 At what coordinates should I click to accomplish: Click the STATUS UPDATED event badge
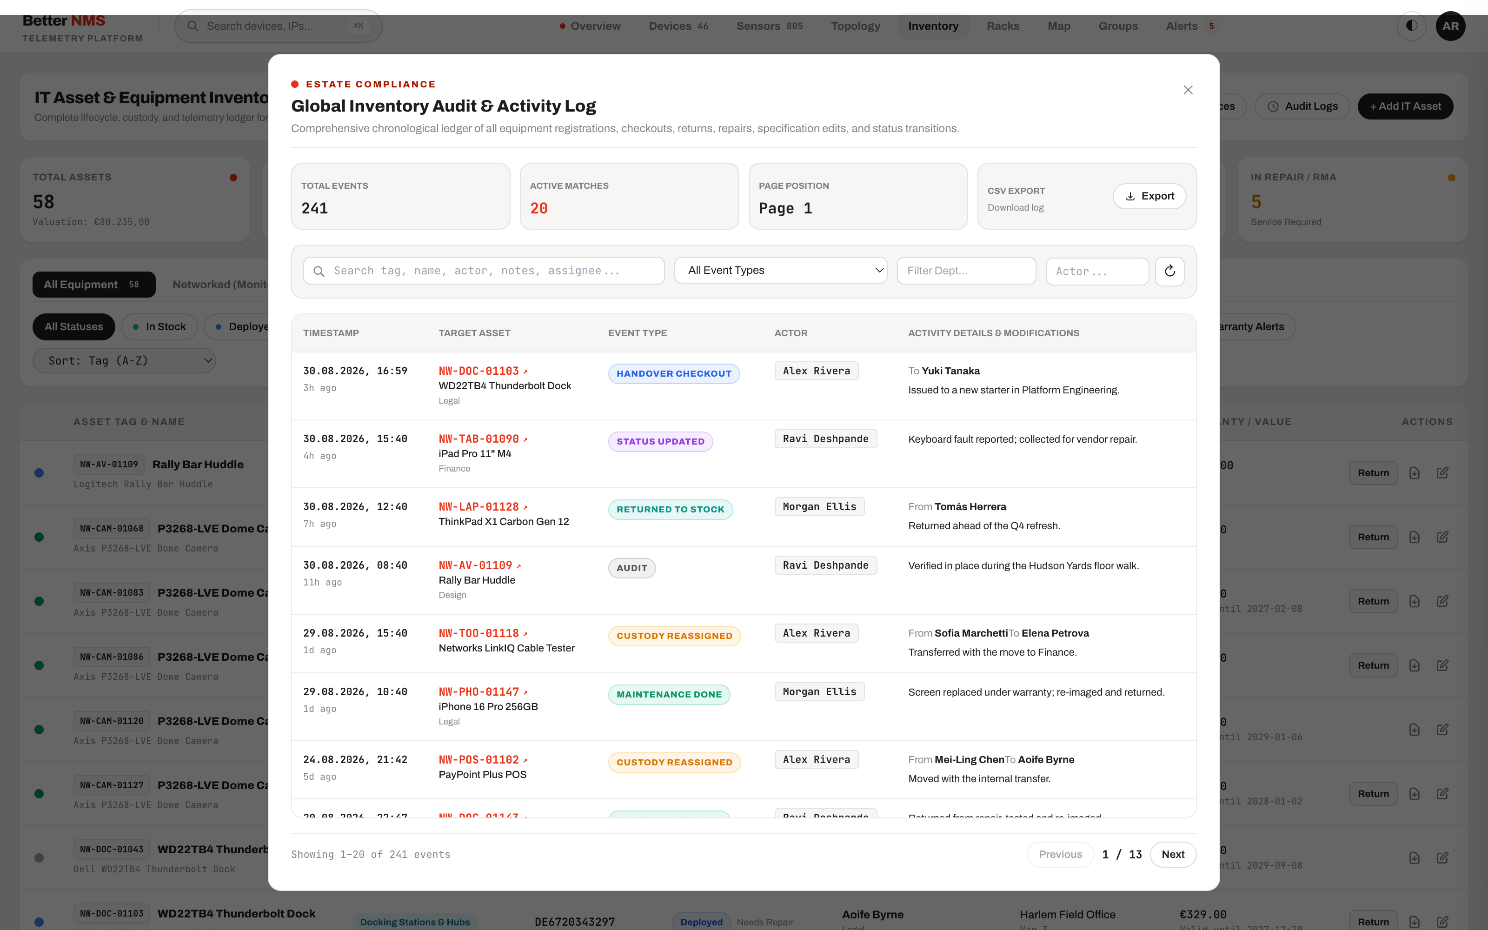click(660, 442)
